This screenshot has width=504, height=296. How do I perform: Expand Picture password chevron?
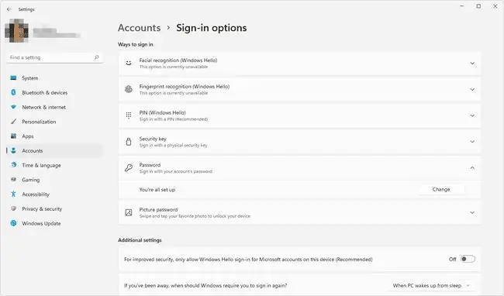click(472, 212)
